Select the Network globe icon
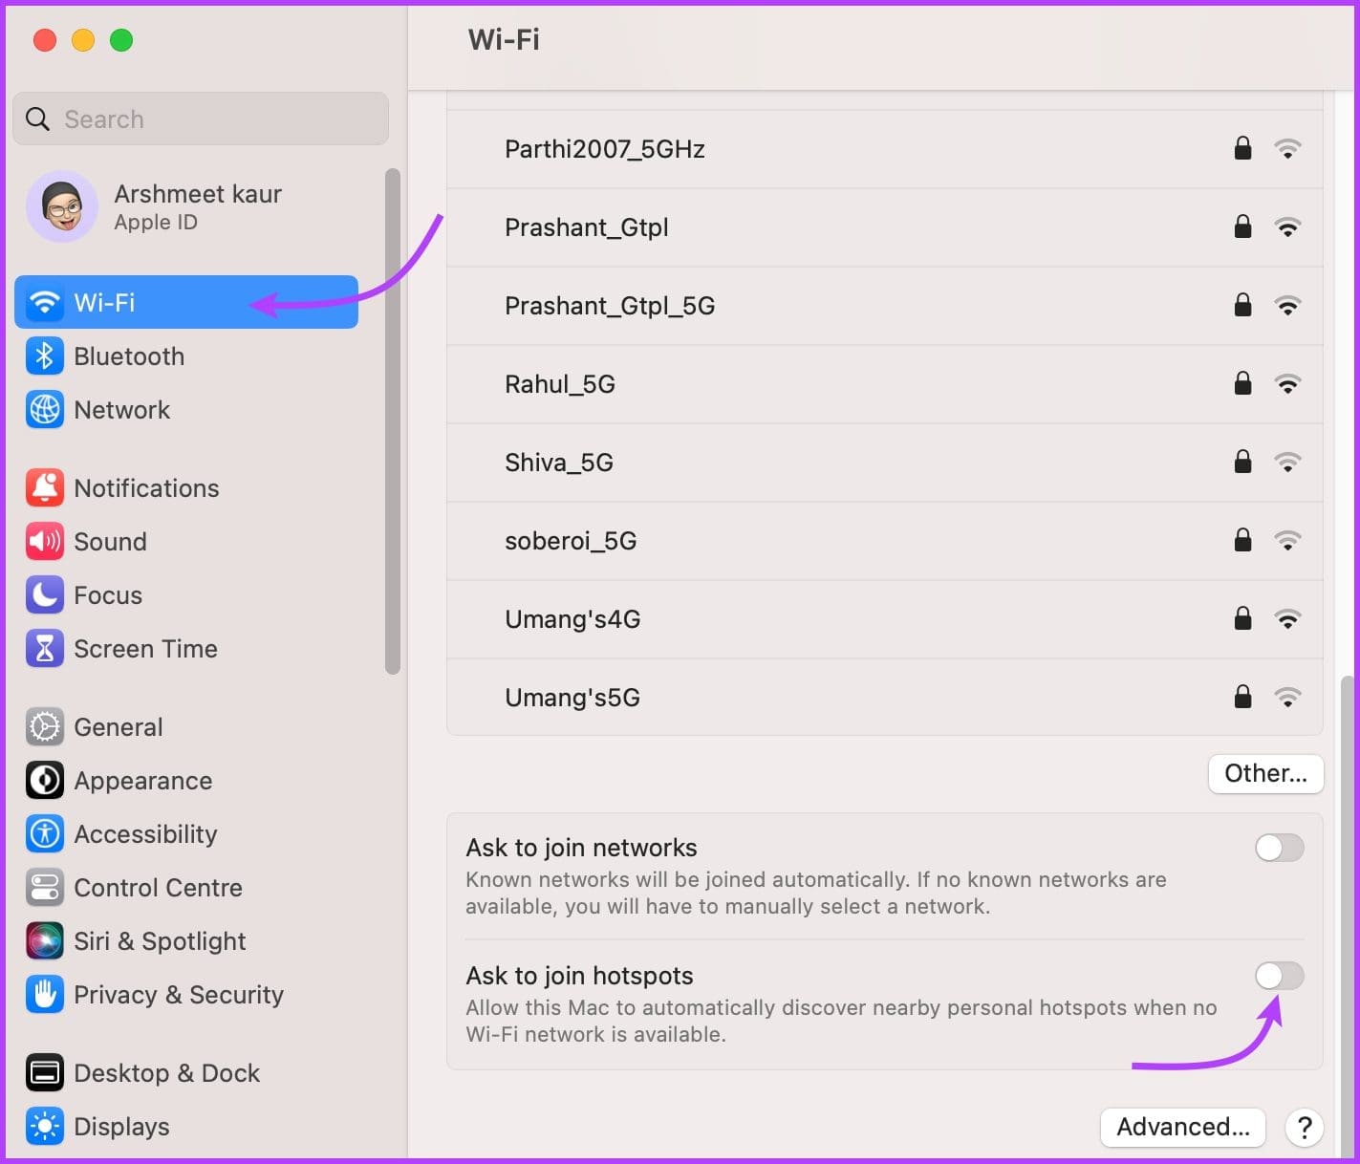 (44, 409)
